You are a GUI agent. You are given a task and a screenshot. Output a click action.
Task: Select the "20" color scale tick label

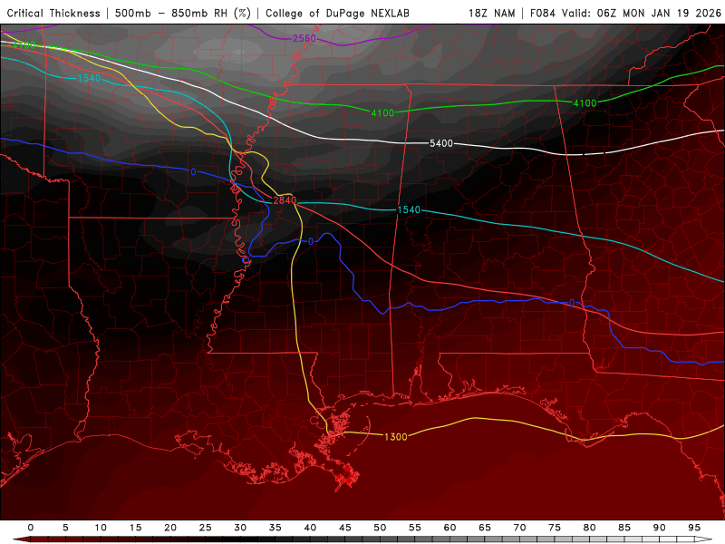(170, 528)
